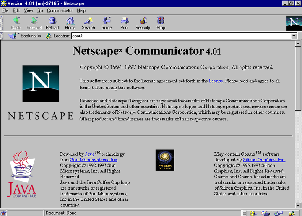Expand the Location field history dropdown

[x=294, y=36]
